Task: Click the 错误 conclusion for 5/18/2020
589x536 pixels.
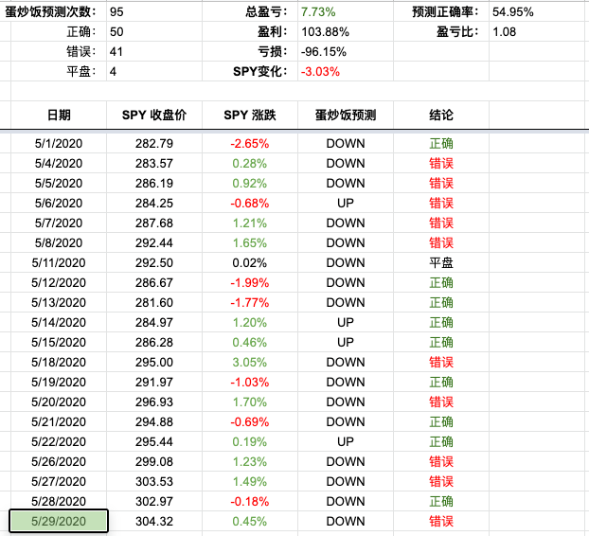Action: pos(441,363)
